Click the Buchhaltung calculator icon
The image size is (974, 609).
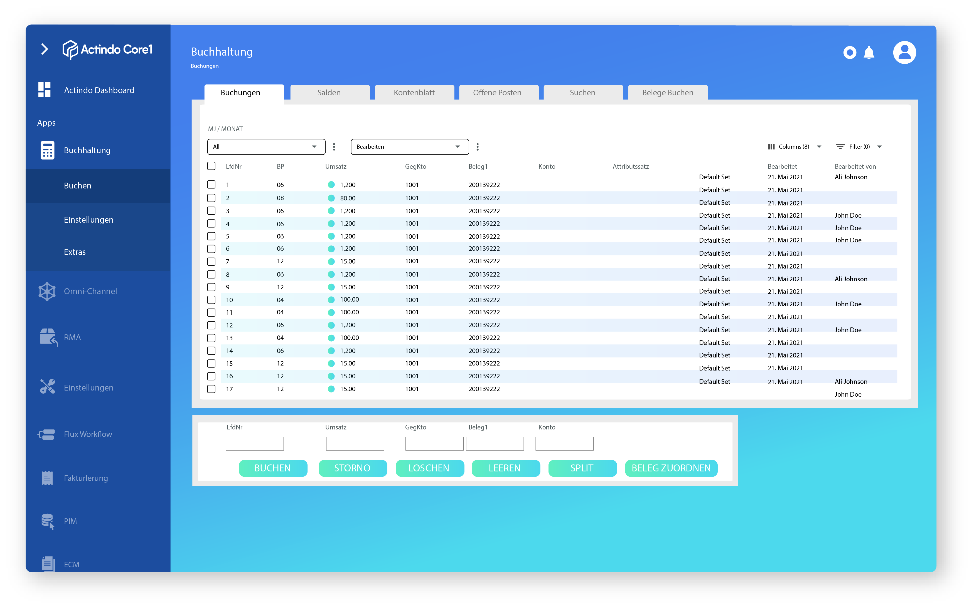point(47,150)
